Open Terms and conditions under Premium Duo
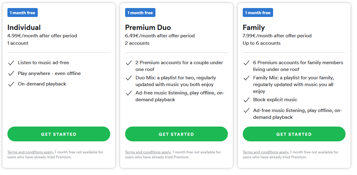This screenshot has width=357, height=175. [x=148, y=152]
